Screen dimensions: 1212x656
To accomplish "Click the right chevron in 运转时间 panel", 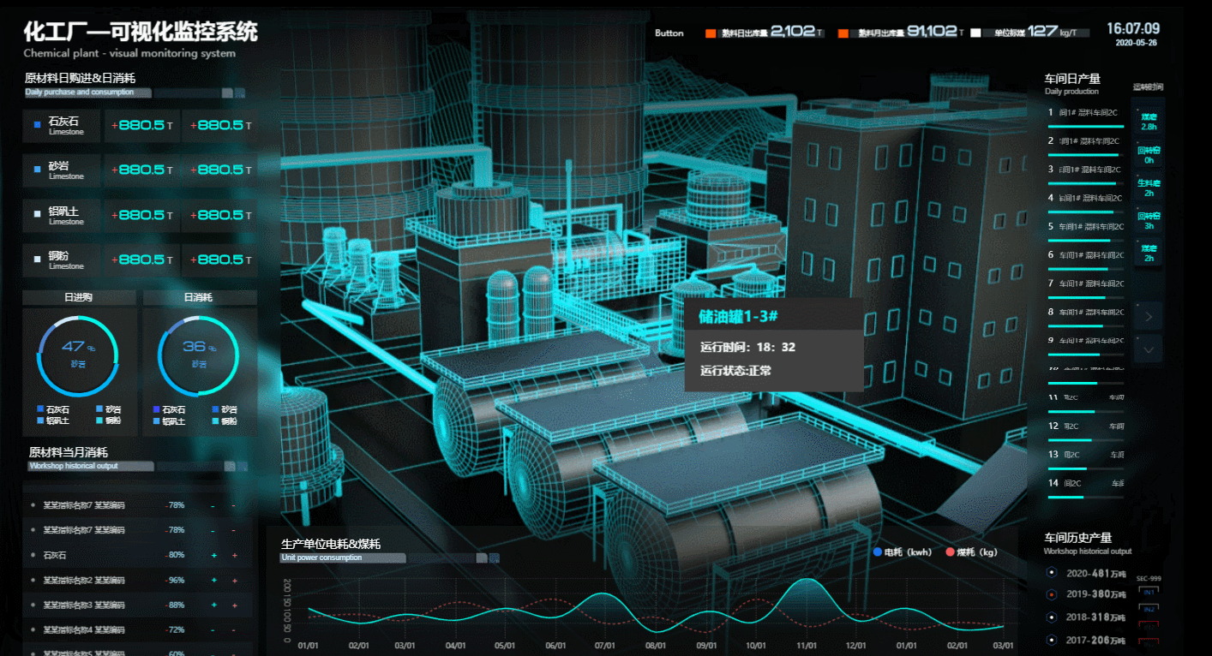I will coord(1149,317).
